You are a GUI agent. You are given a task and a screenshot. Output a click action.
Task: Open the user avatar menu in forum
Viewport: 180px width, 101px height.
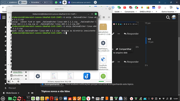pos(174,17)
